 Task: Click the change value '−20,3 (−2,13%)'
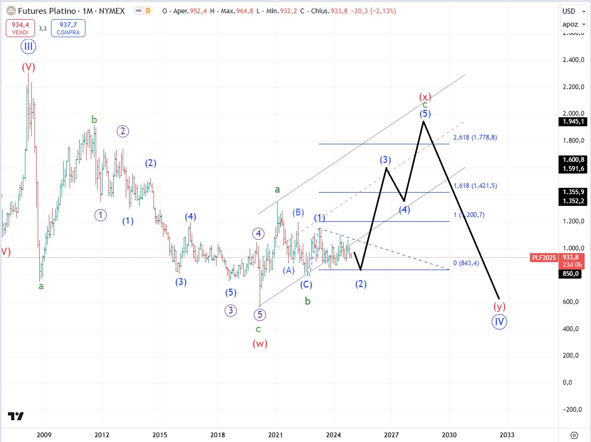[373, 11]
